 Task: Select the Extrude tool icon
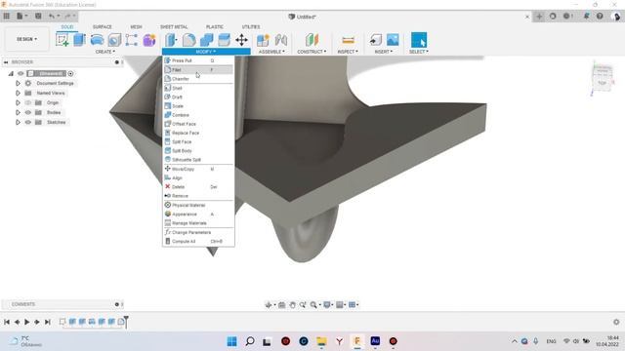(80, 40)
